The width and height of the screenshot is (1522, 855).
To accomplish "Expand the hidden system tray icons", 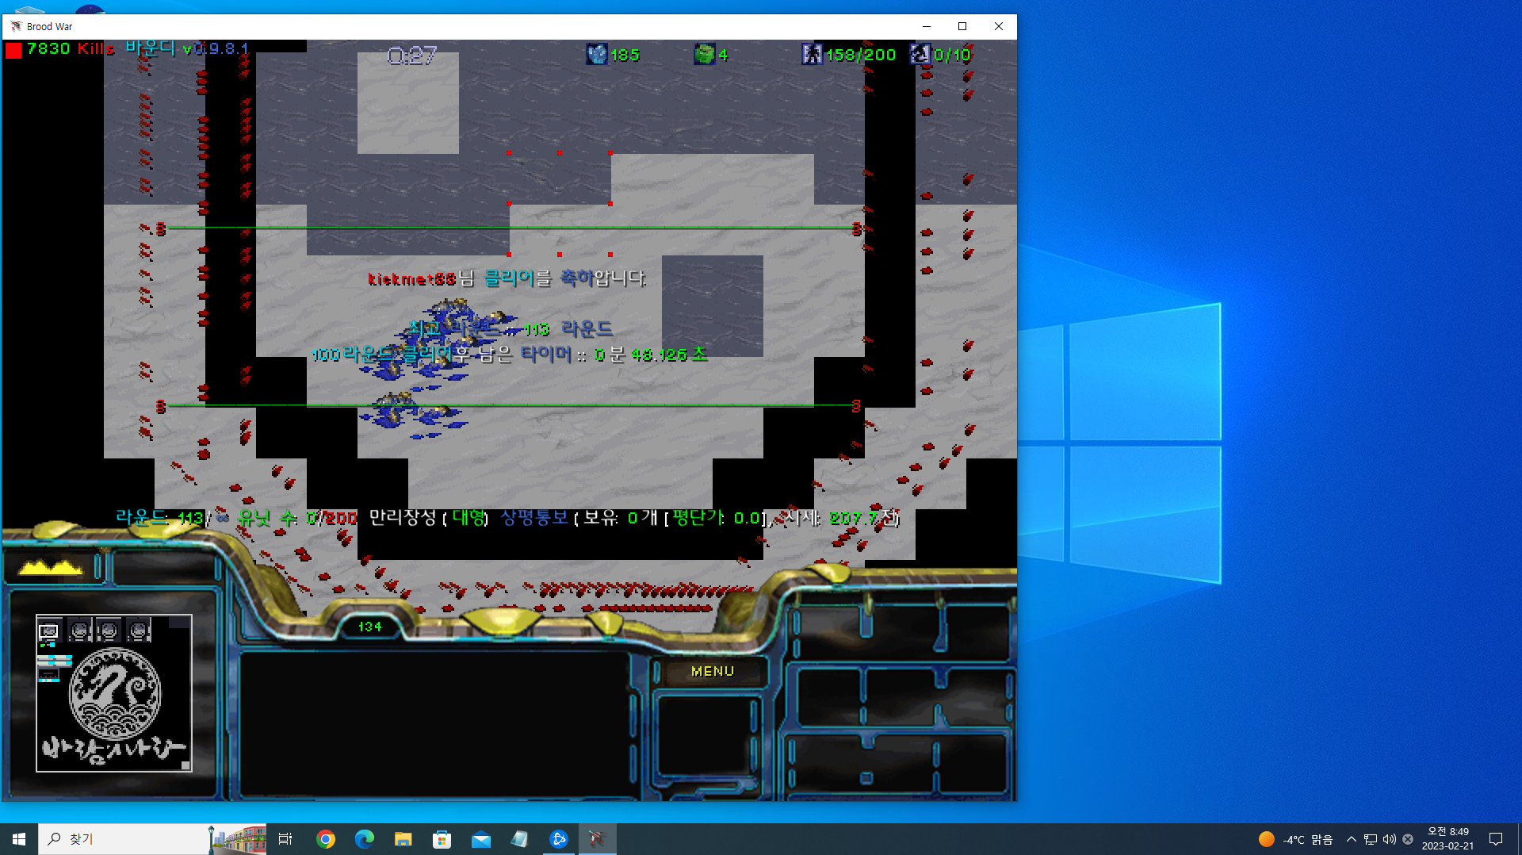I will (x=1352, y=839).
